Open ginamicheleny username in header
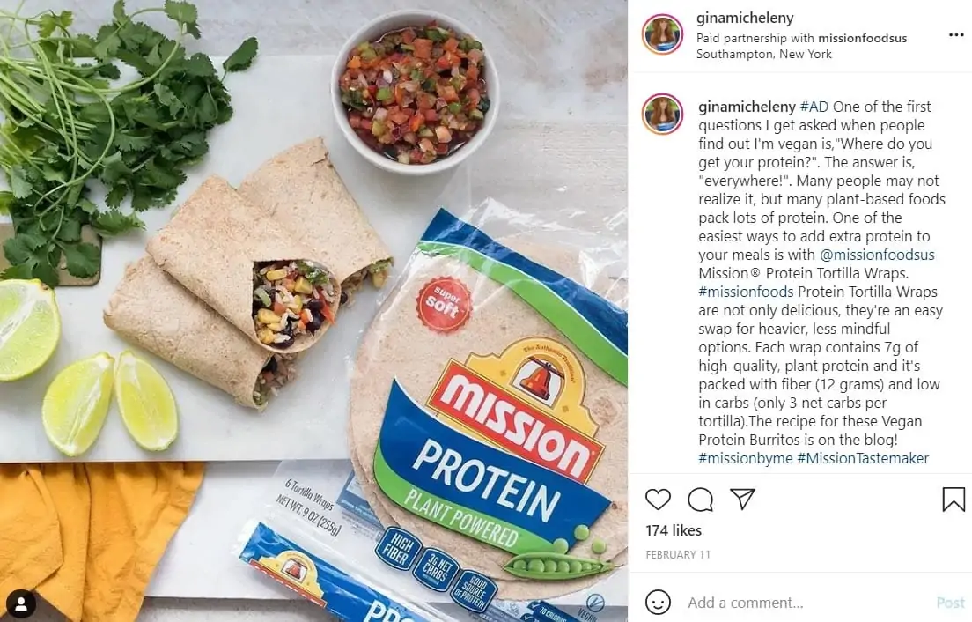This screenshot has width=972, height=622. (x=745, y=18)
